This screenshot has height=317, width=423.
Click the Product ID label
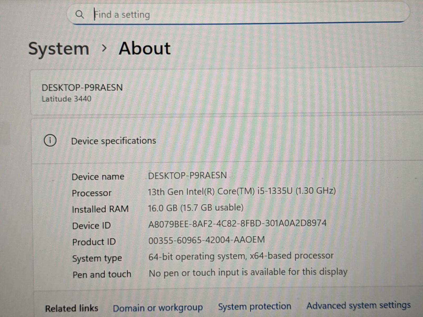click(94, 242)
